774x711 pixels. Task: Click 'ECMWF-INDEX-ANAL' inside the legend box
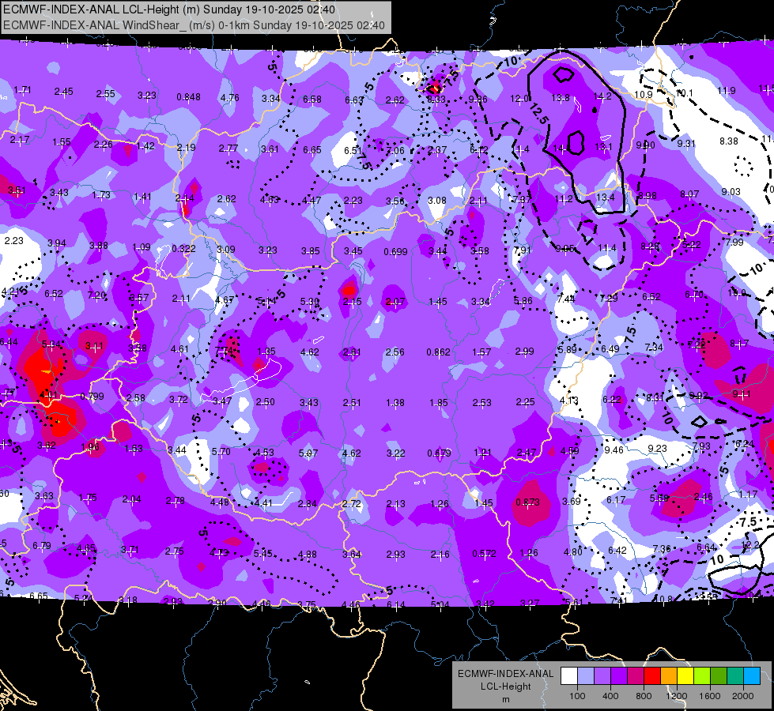click(505, 674)
